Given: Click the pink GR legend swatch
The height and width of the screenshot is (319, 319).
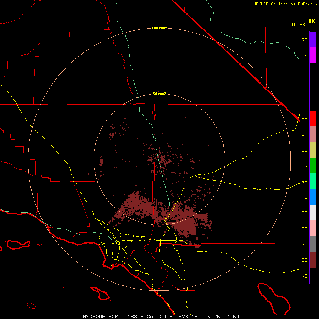Looking at the screenshot, I should (313, 134).
